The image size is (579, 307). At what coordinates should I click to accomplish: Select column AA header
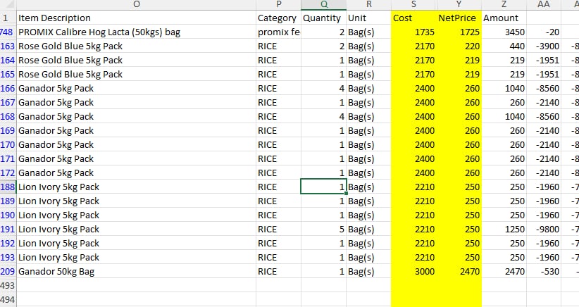(543, 5)
